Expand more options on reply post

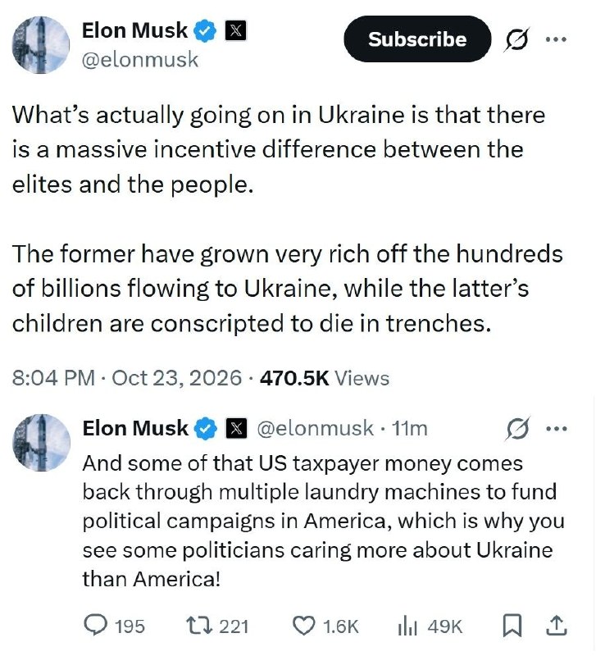[557, 428]
